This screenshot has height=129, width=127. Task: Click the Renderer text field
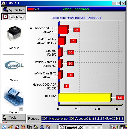82,119
